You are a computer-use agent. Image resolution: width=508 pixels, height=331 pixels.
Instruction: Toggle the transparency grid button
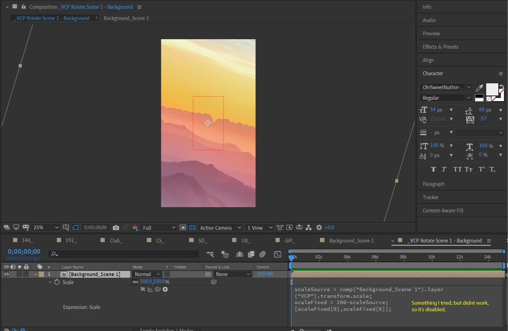click(x=192, y=228)
